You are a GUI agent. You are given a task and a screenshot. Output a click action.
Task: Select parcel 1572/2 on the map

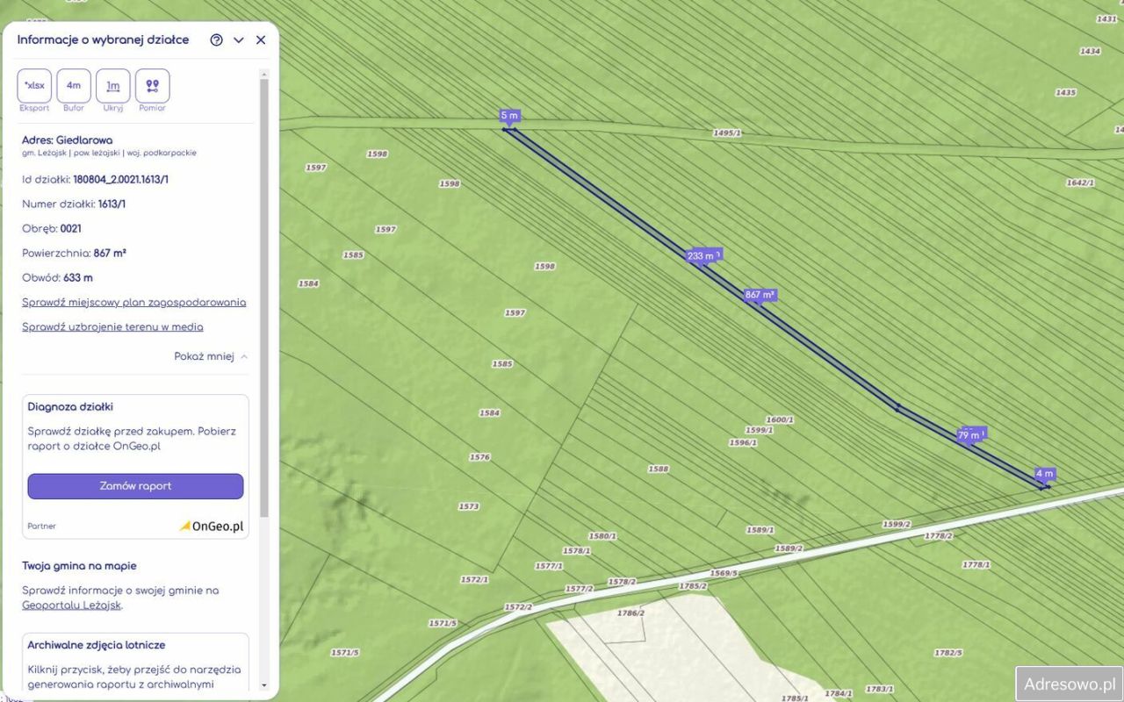518,607
